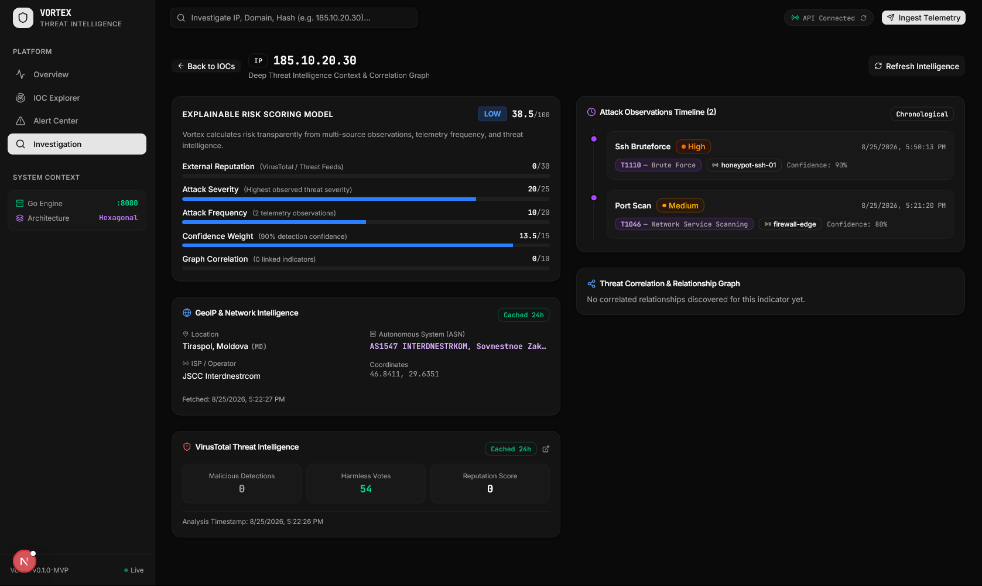Click the Port Scan timeline marker dot
This screenshot has height=586, width=982.
[x=594, y=198]
